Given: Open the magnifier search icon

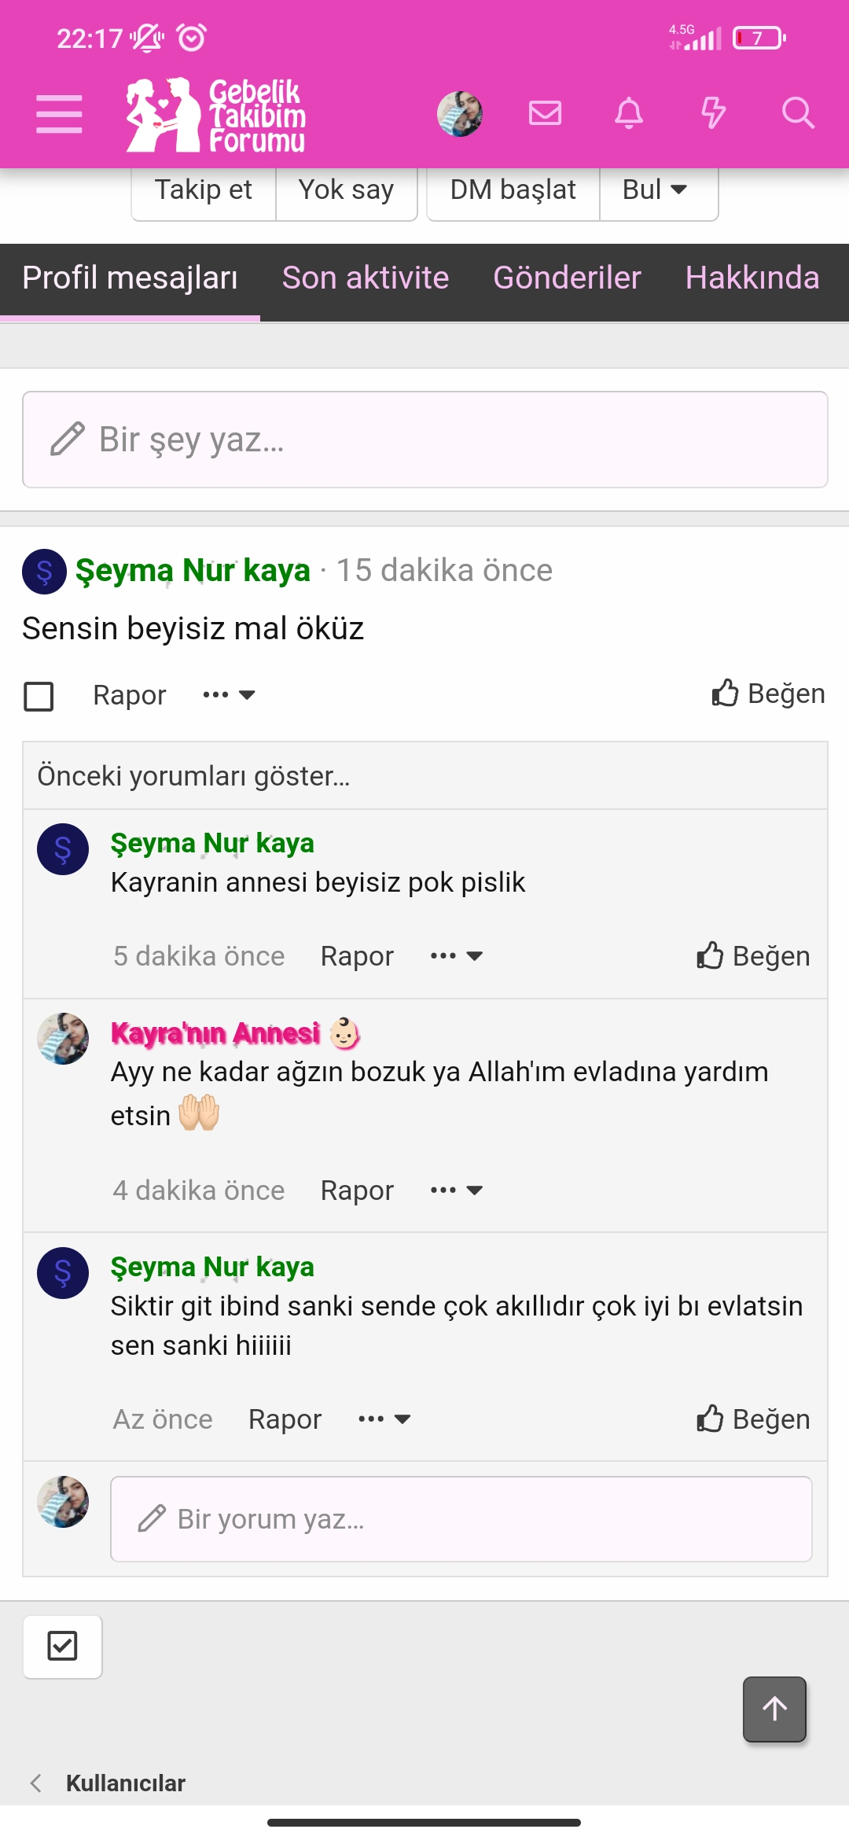Looking at the screenshot, I should pos(798,113).
